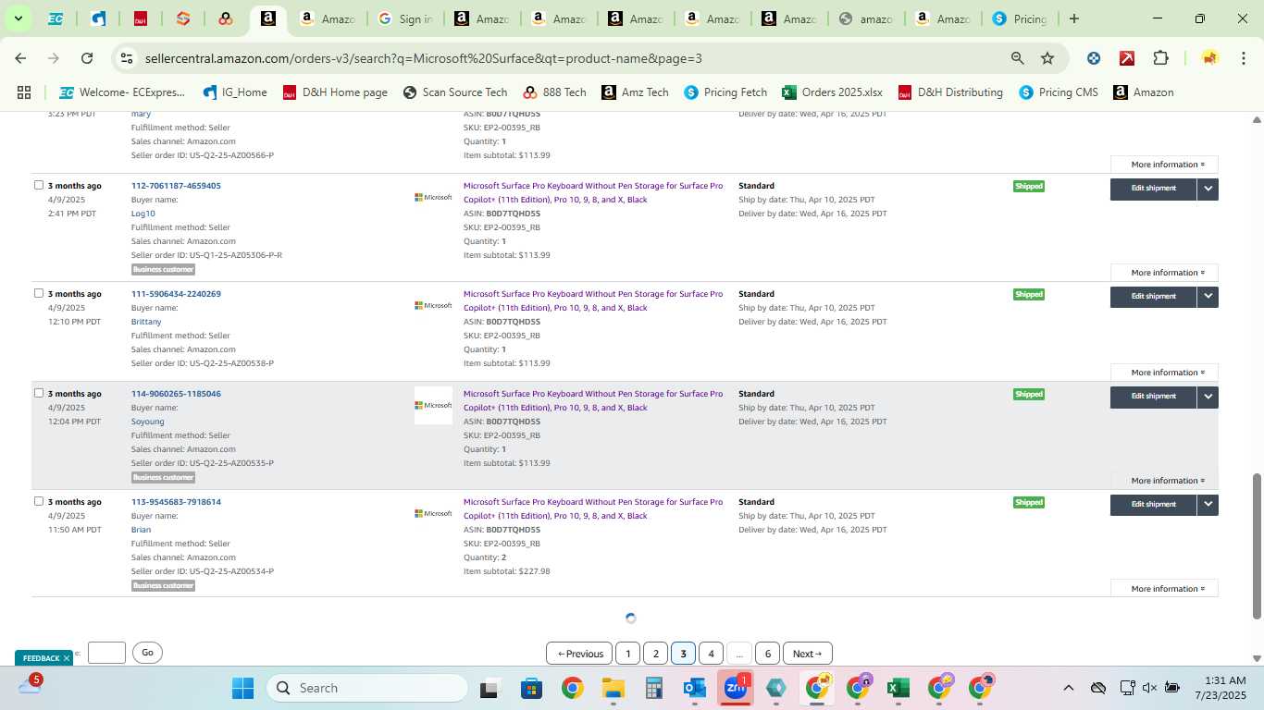Go to results page 4
Screen dimensions: 1264x710
pos(711,654)
